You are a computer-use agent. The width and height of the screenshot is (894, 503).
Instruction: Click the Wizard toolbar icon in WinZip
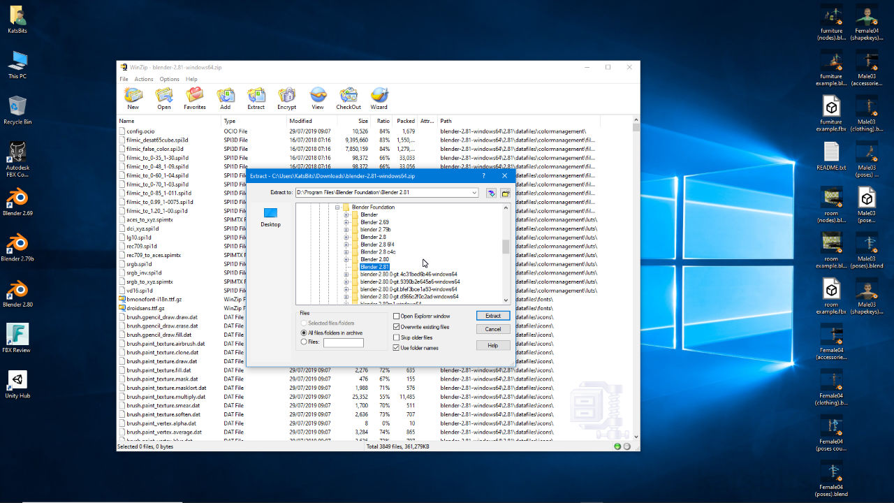pyautogui.click(x=379, y=97)
